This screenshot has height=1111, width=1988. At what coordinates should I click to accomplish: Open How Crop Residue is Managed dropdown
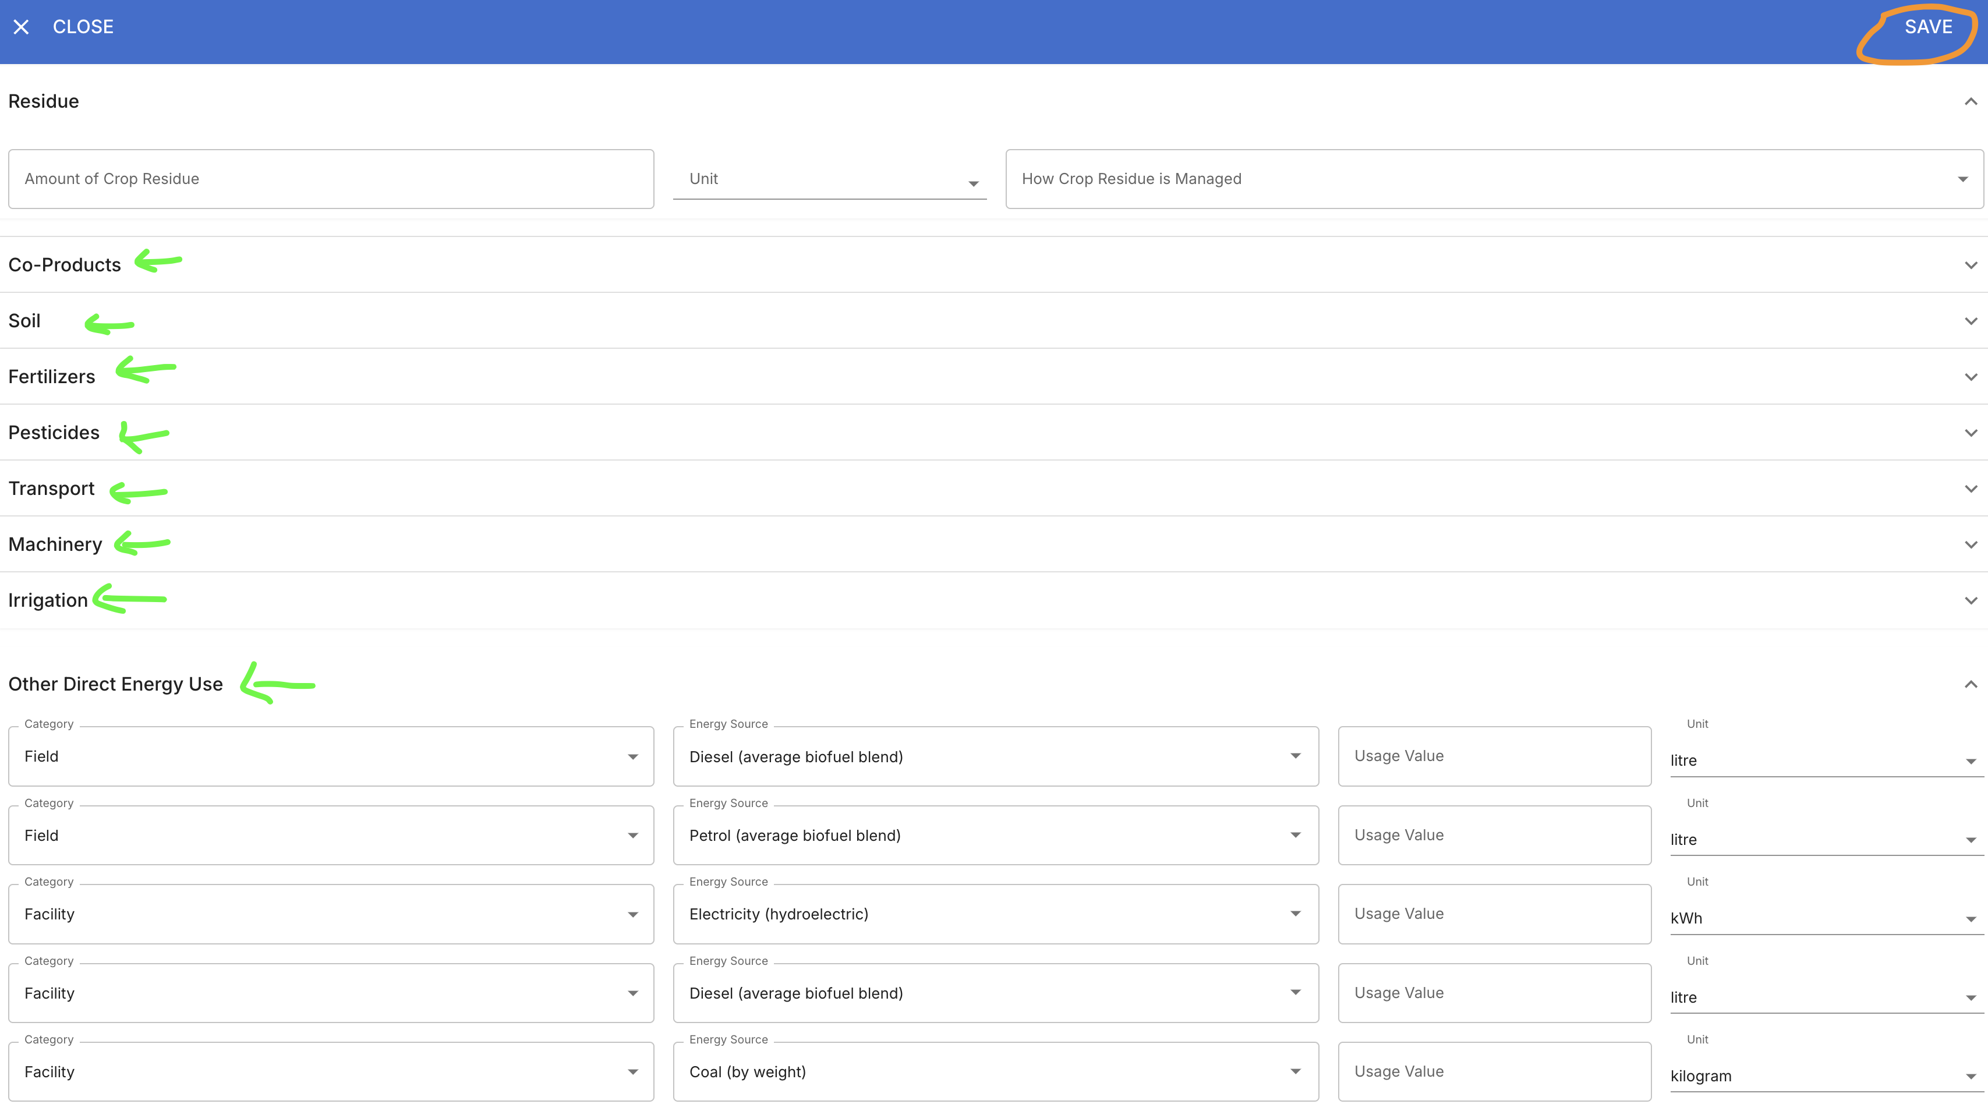click(x=1493, y=179)
